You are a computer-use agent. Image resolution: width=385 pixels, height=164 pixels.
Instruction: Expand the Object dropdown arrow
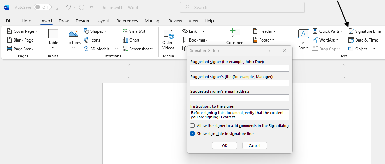[374, 49]
